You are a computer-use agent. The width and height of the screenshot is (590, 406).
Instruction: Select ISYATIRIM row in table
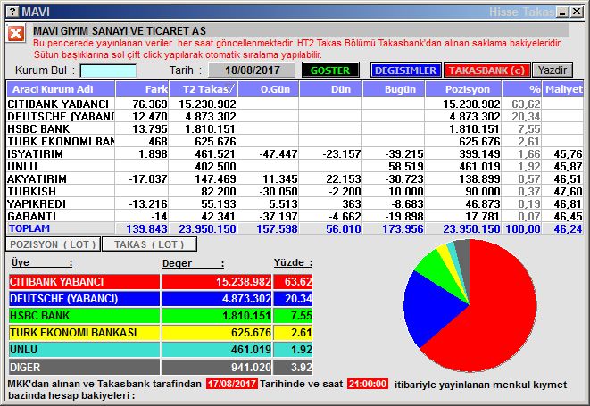click(x=295, y=153)
